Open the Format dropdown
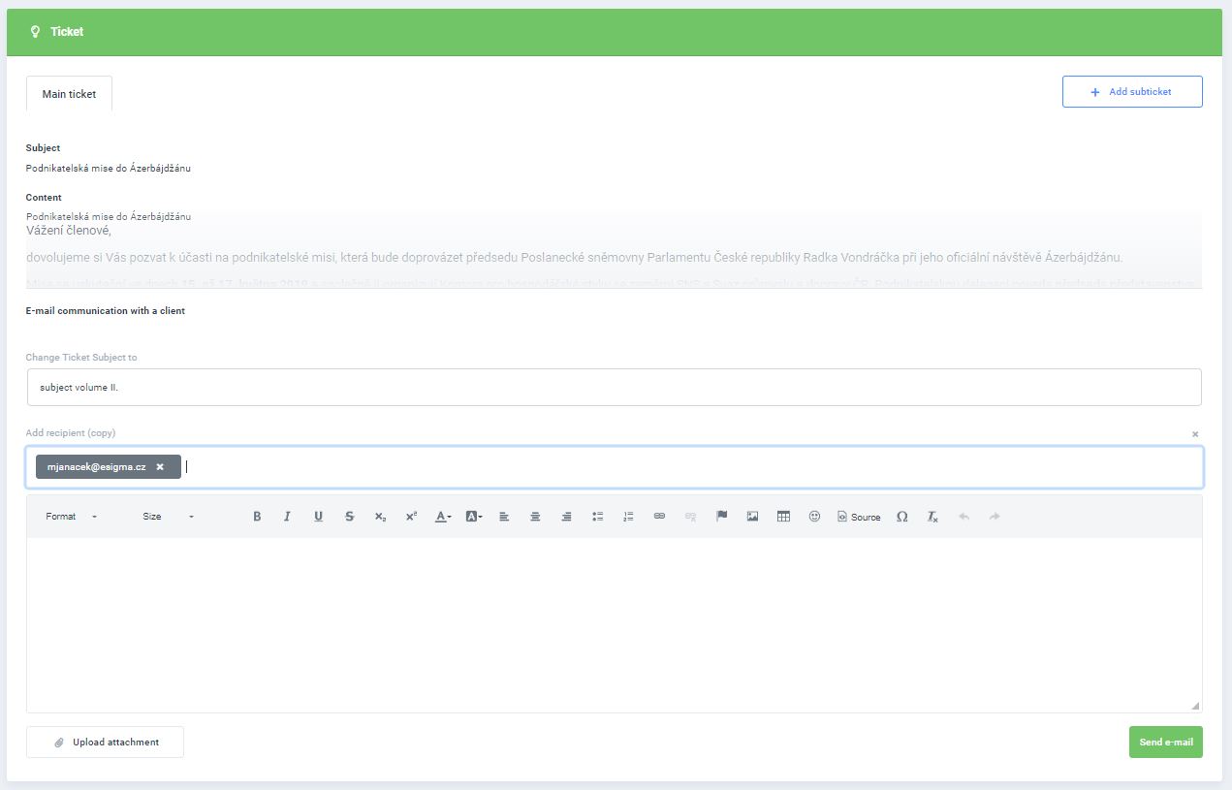Viewport: 1232px width, 790px height. tap(71, 517)
